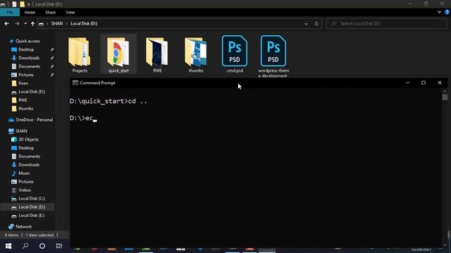Click pin icon beside Downloads
Viewport: 451px width, 253px height.
pyautogui.click(x=52, y=58)
